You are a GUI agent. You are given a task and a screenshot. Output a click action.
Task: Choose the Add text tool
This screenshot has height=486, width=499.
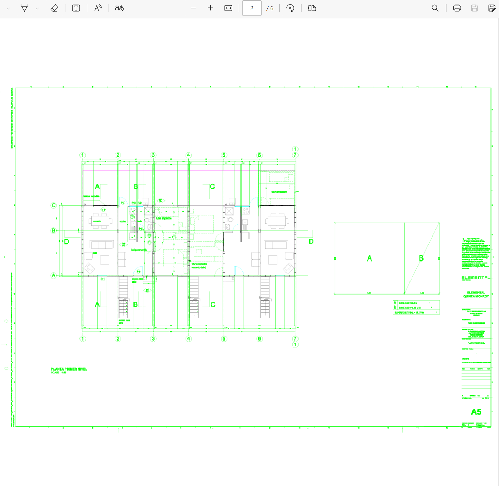76,8
